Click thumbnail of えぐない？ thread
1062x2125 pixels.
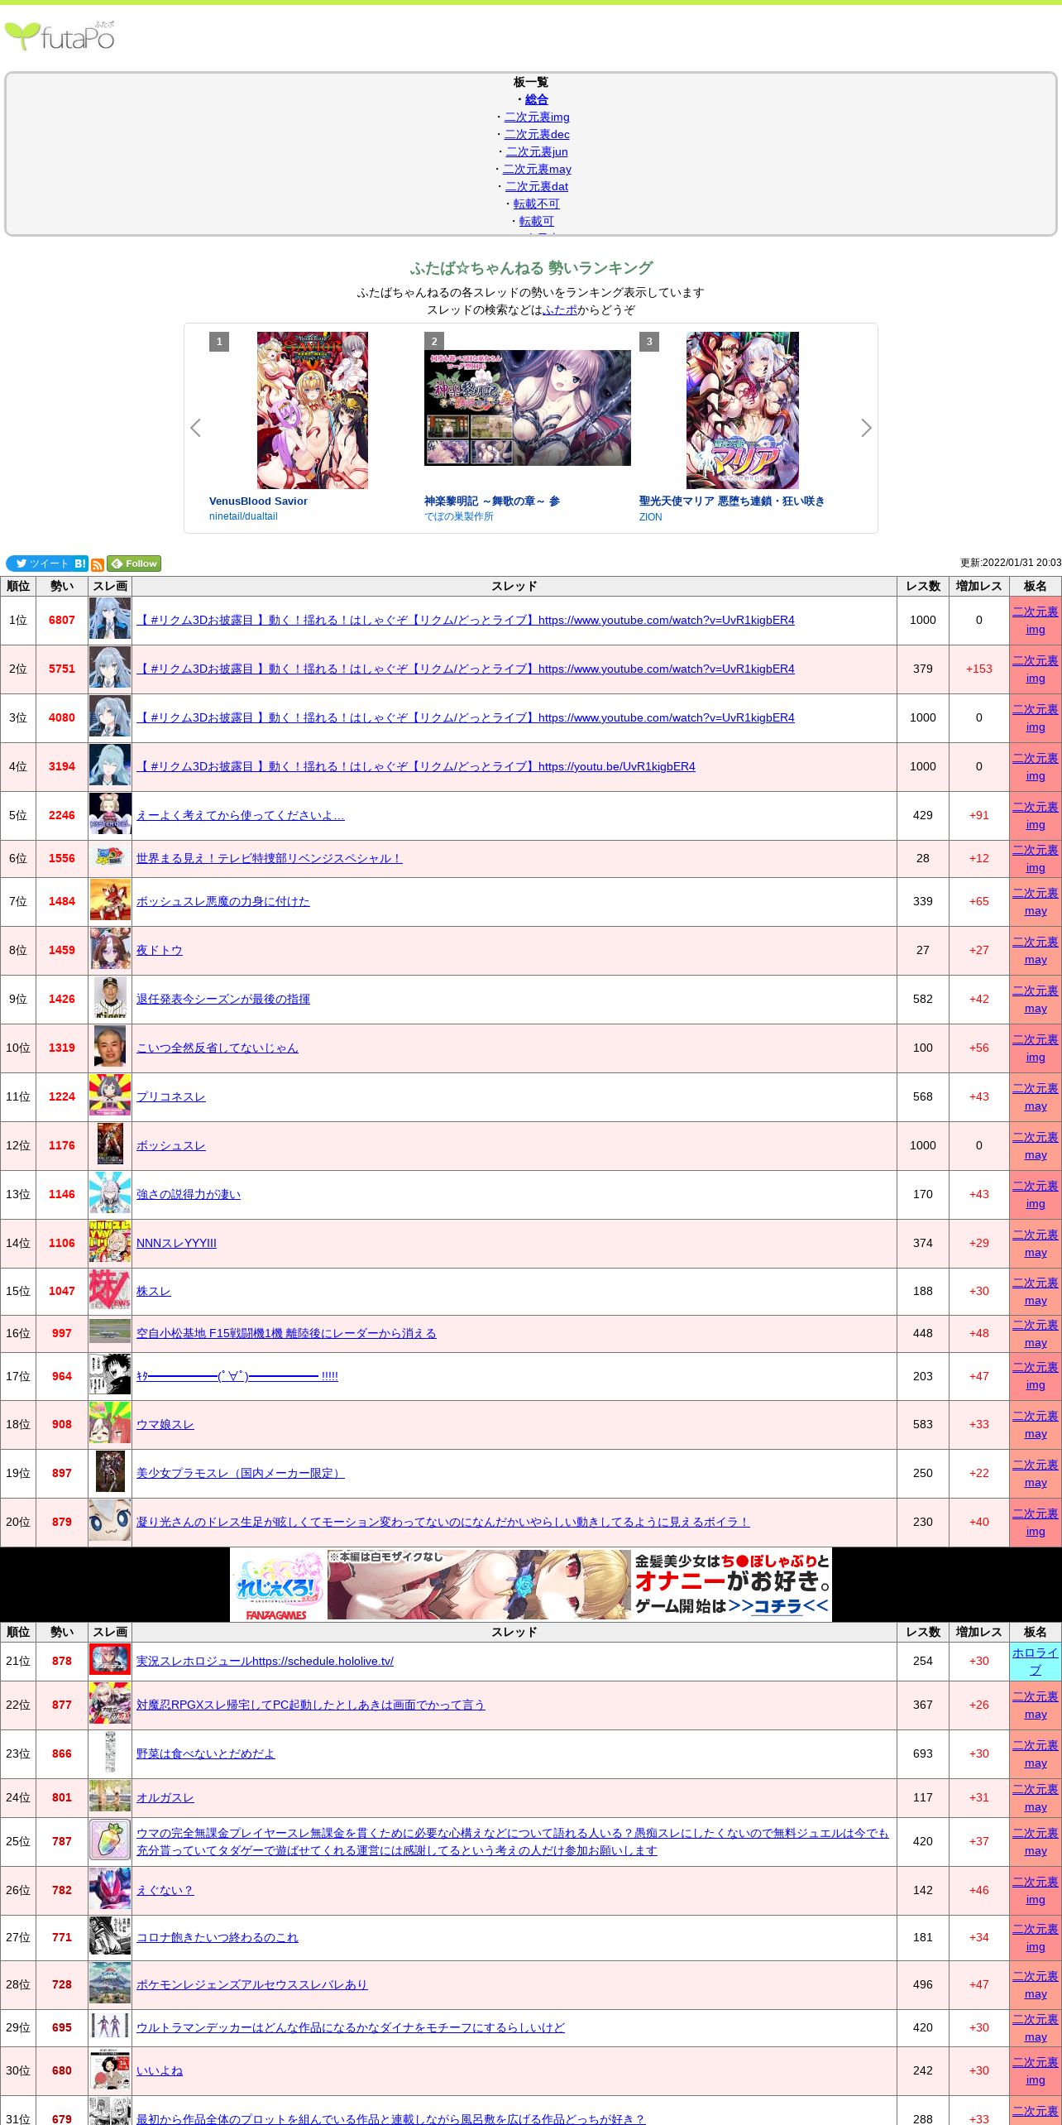[x=110, y=1890]
